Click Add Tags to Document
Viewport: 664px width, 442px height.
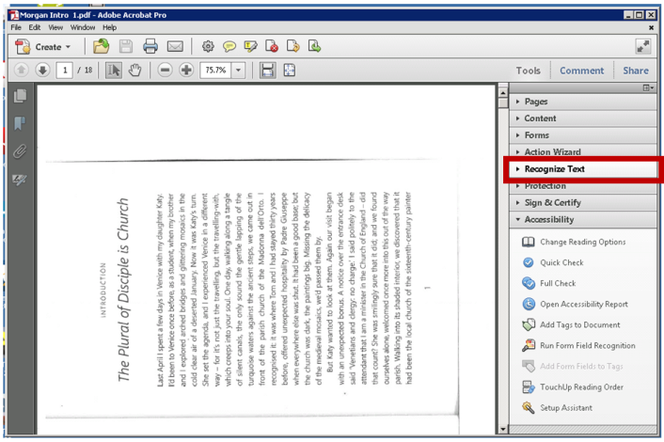(579, 325)
